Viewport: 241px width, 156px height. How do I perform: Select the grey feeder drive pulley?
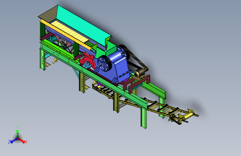click(x=63, y=43)
